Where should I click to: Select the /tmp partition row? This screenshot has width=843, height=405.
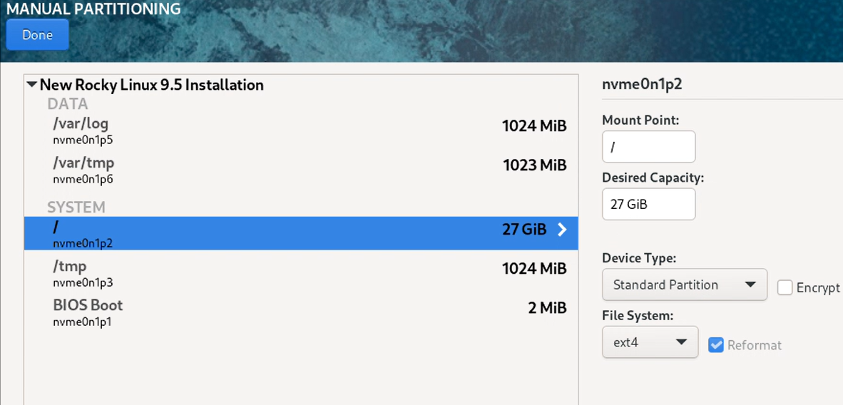point(301,273)
